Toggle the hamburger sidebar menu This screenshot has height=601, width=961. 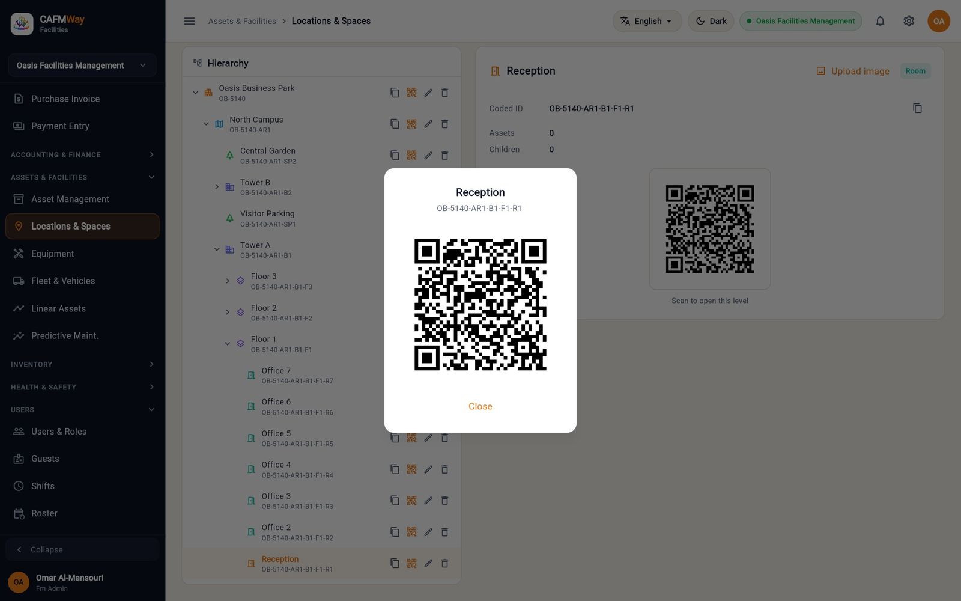pyautogui.click(x=189, y=21)
